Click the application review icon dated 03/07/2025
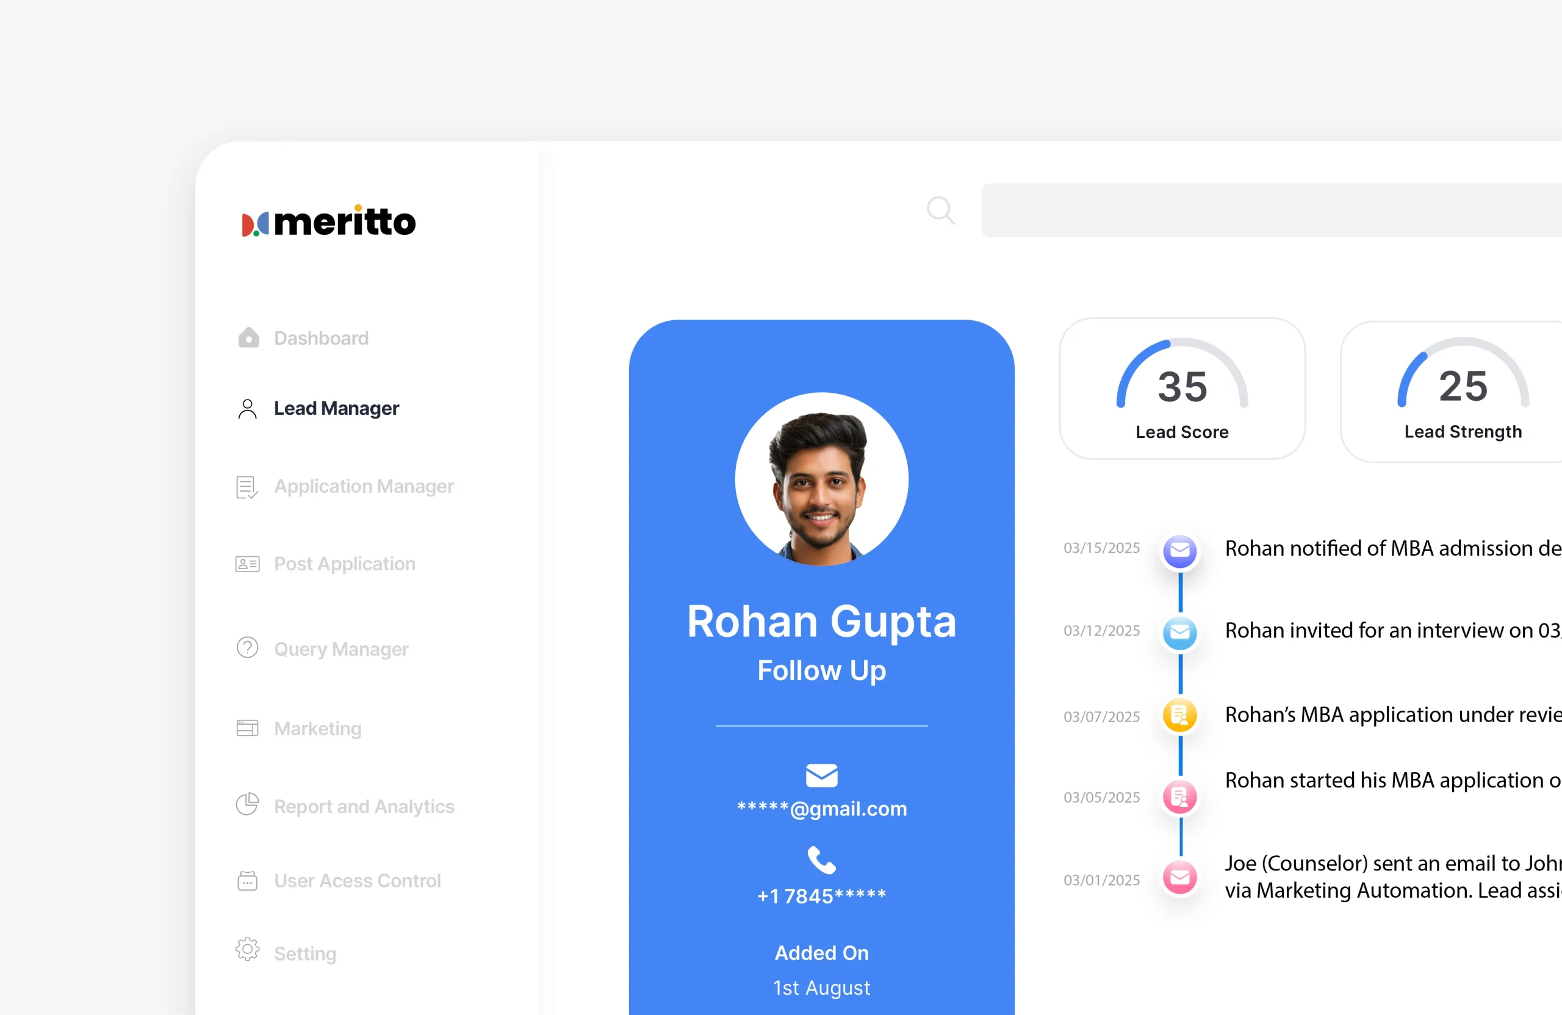Image resolution: width=1562 pixels, height=1015 pixels. [1179, 715]
